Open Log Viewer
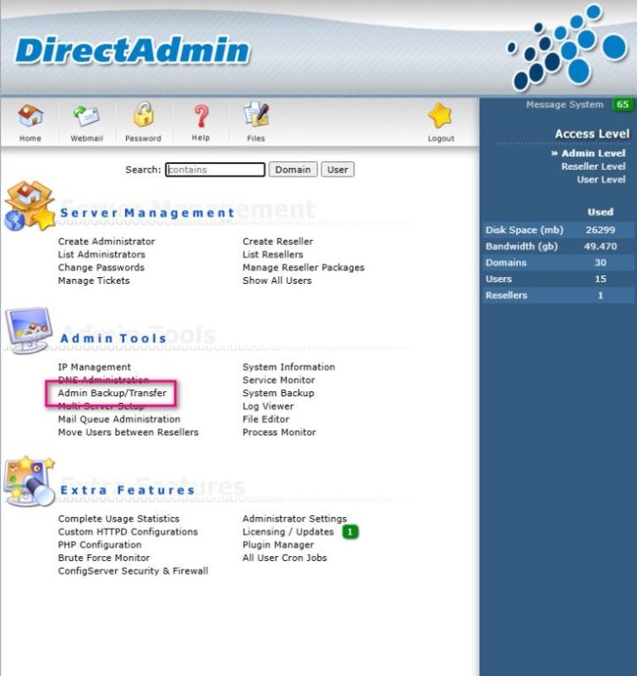The image size is (637, 676). tap(268, 406)
